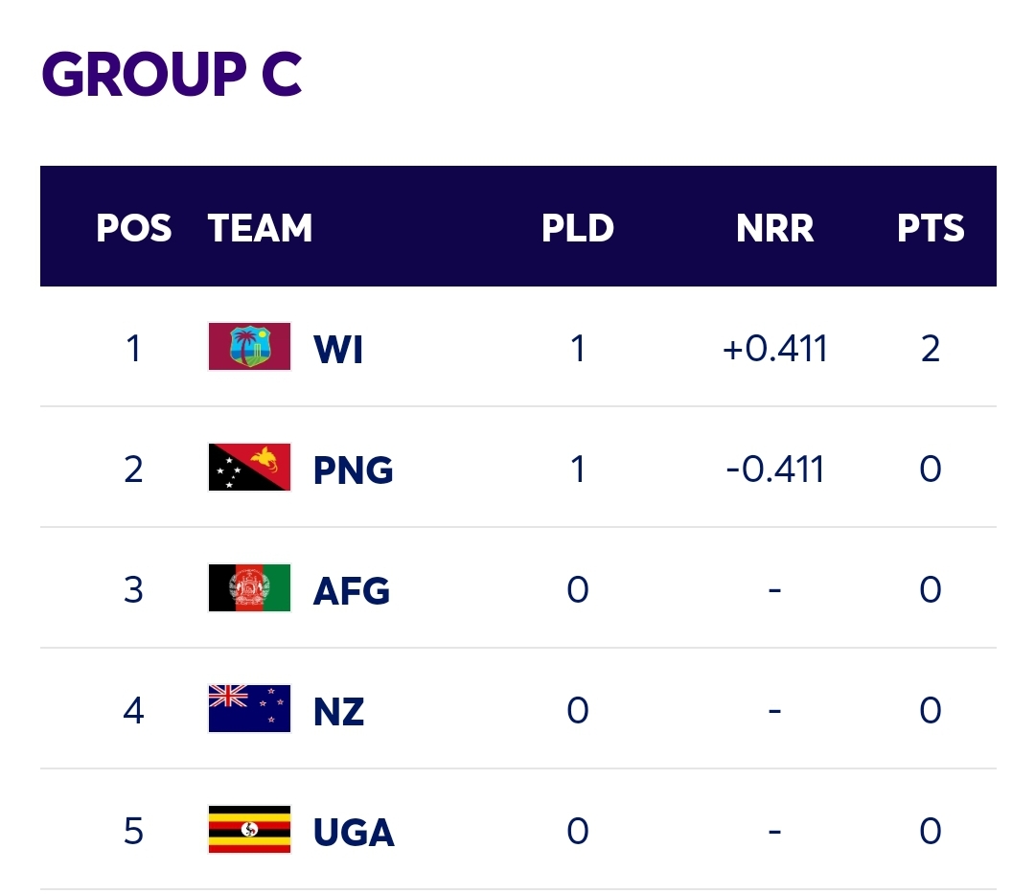Select the NZ team name
Viewport: 1035px width, 894px height.
(x=338, y=711)
